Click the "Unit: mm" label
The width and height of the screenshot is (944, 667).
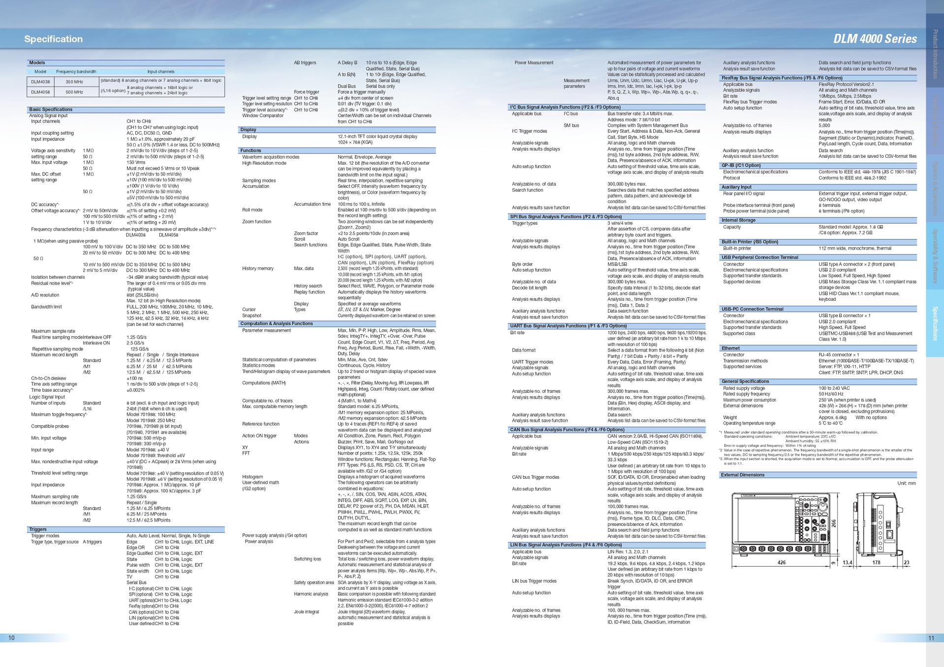(907, 483)
